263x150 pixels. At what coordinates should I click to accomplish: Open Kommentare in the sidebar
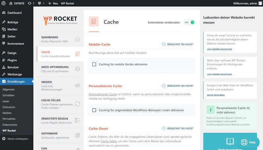pyautogui.click(x=16, y=44)
